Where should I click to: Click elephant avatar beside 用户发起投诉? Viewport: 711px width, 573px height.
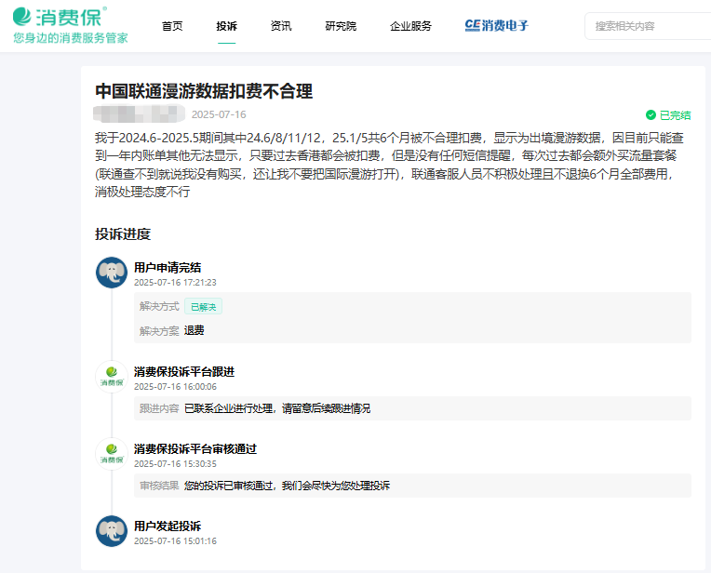pyautogui.click(x=112, y=531)
